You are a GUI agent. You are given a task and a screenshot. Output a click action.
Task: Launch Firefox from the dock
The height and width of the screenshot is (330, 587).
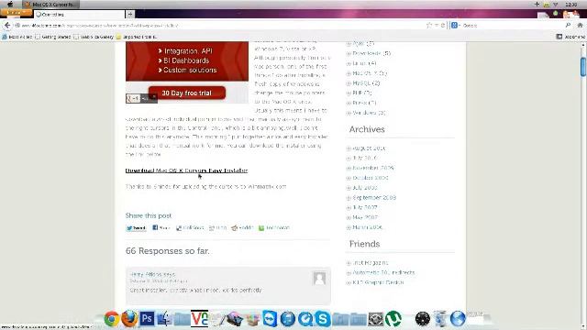[x=129, y=319]
